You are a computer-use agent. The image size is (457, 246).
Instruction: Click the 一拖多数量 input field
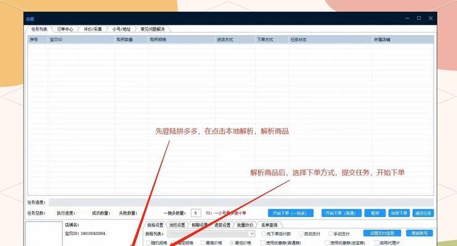click(x=196, y=213)
